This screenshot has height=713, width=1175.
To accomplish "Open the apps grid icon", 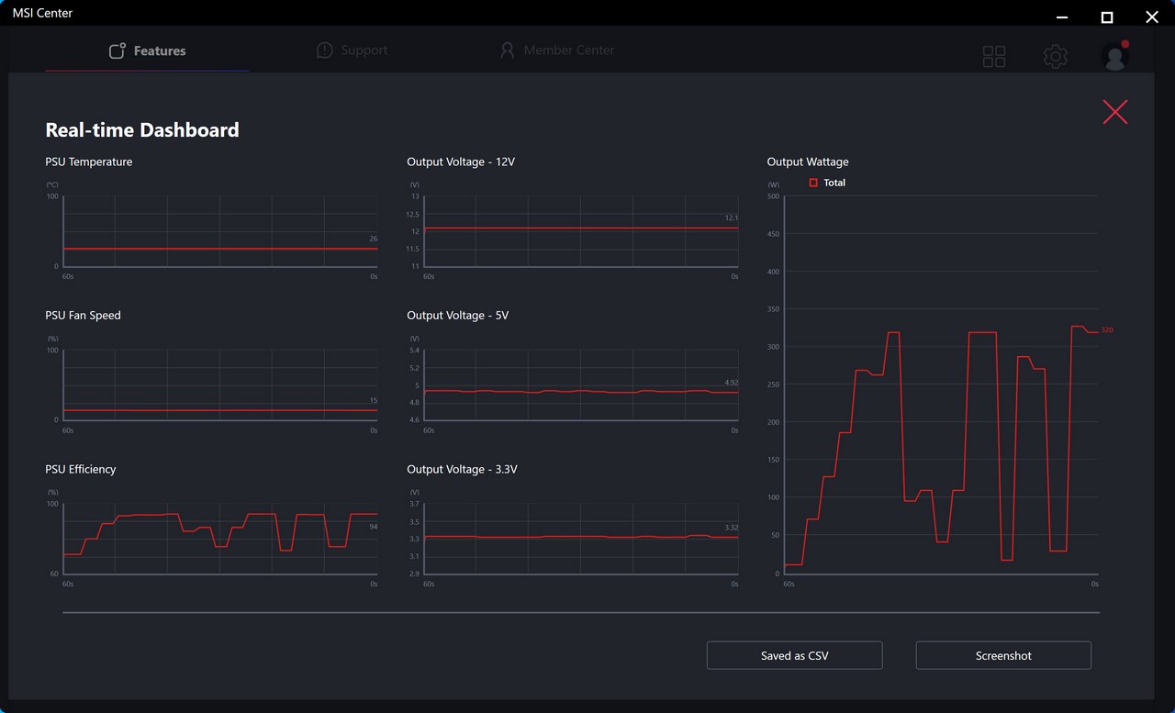I will pos(994,57).
